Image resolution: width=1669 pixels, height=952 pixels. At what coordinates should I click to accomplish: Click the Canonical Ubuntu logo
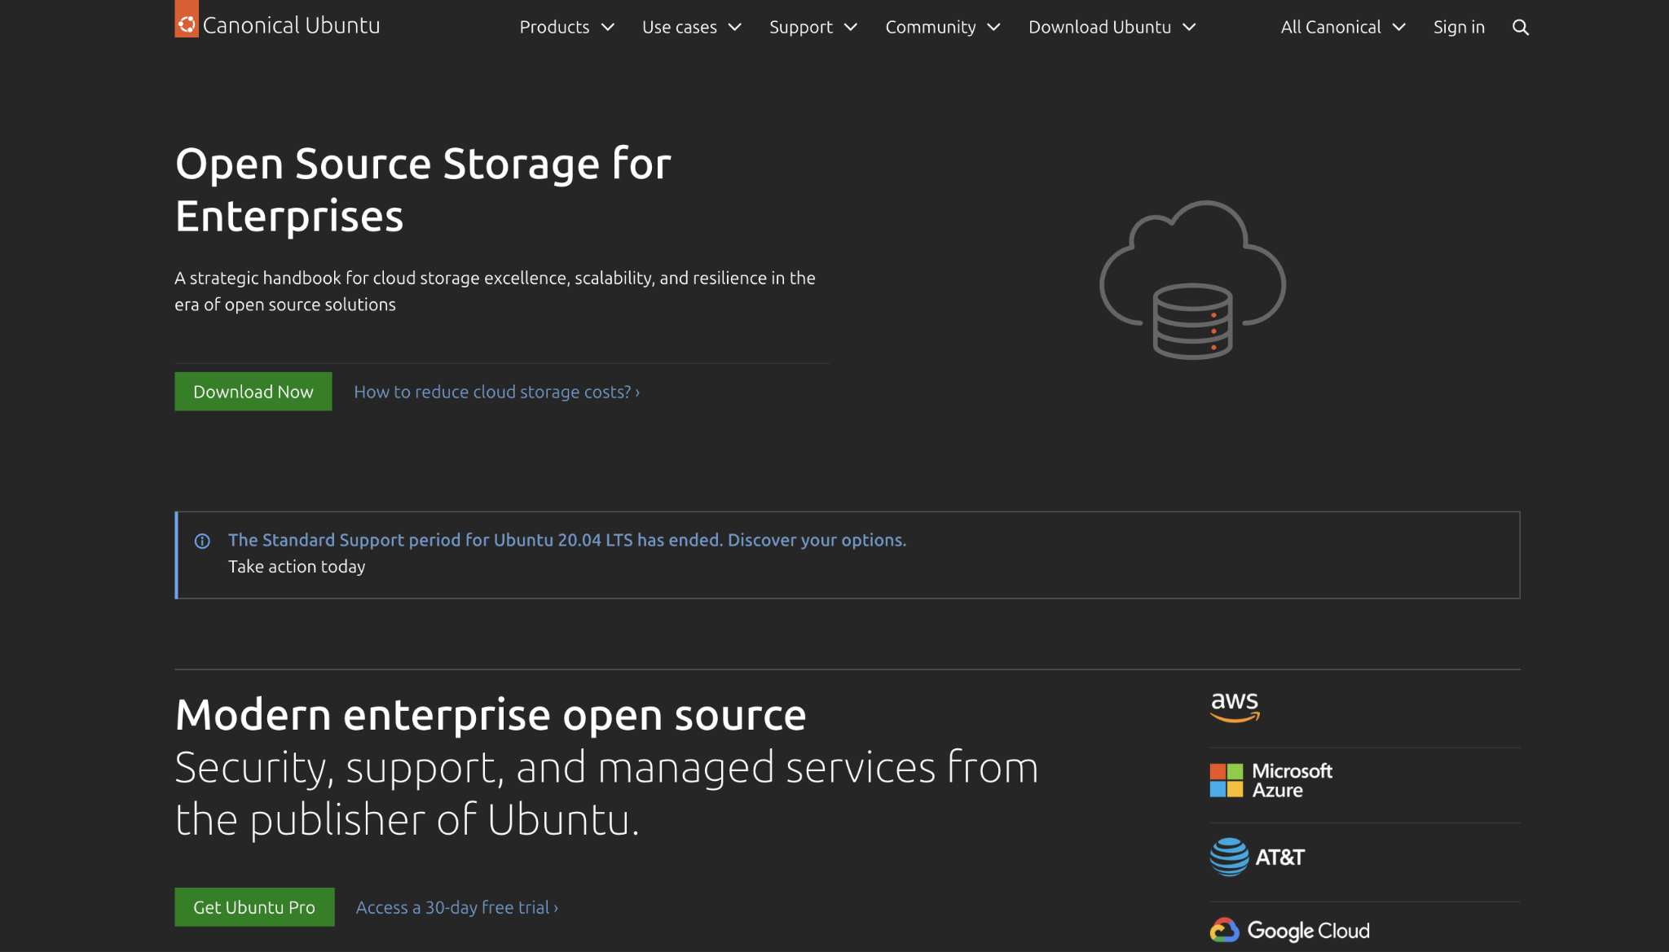click(x=277, y=24)
